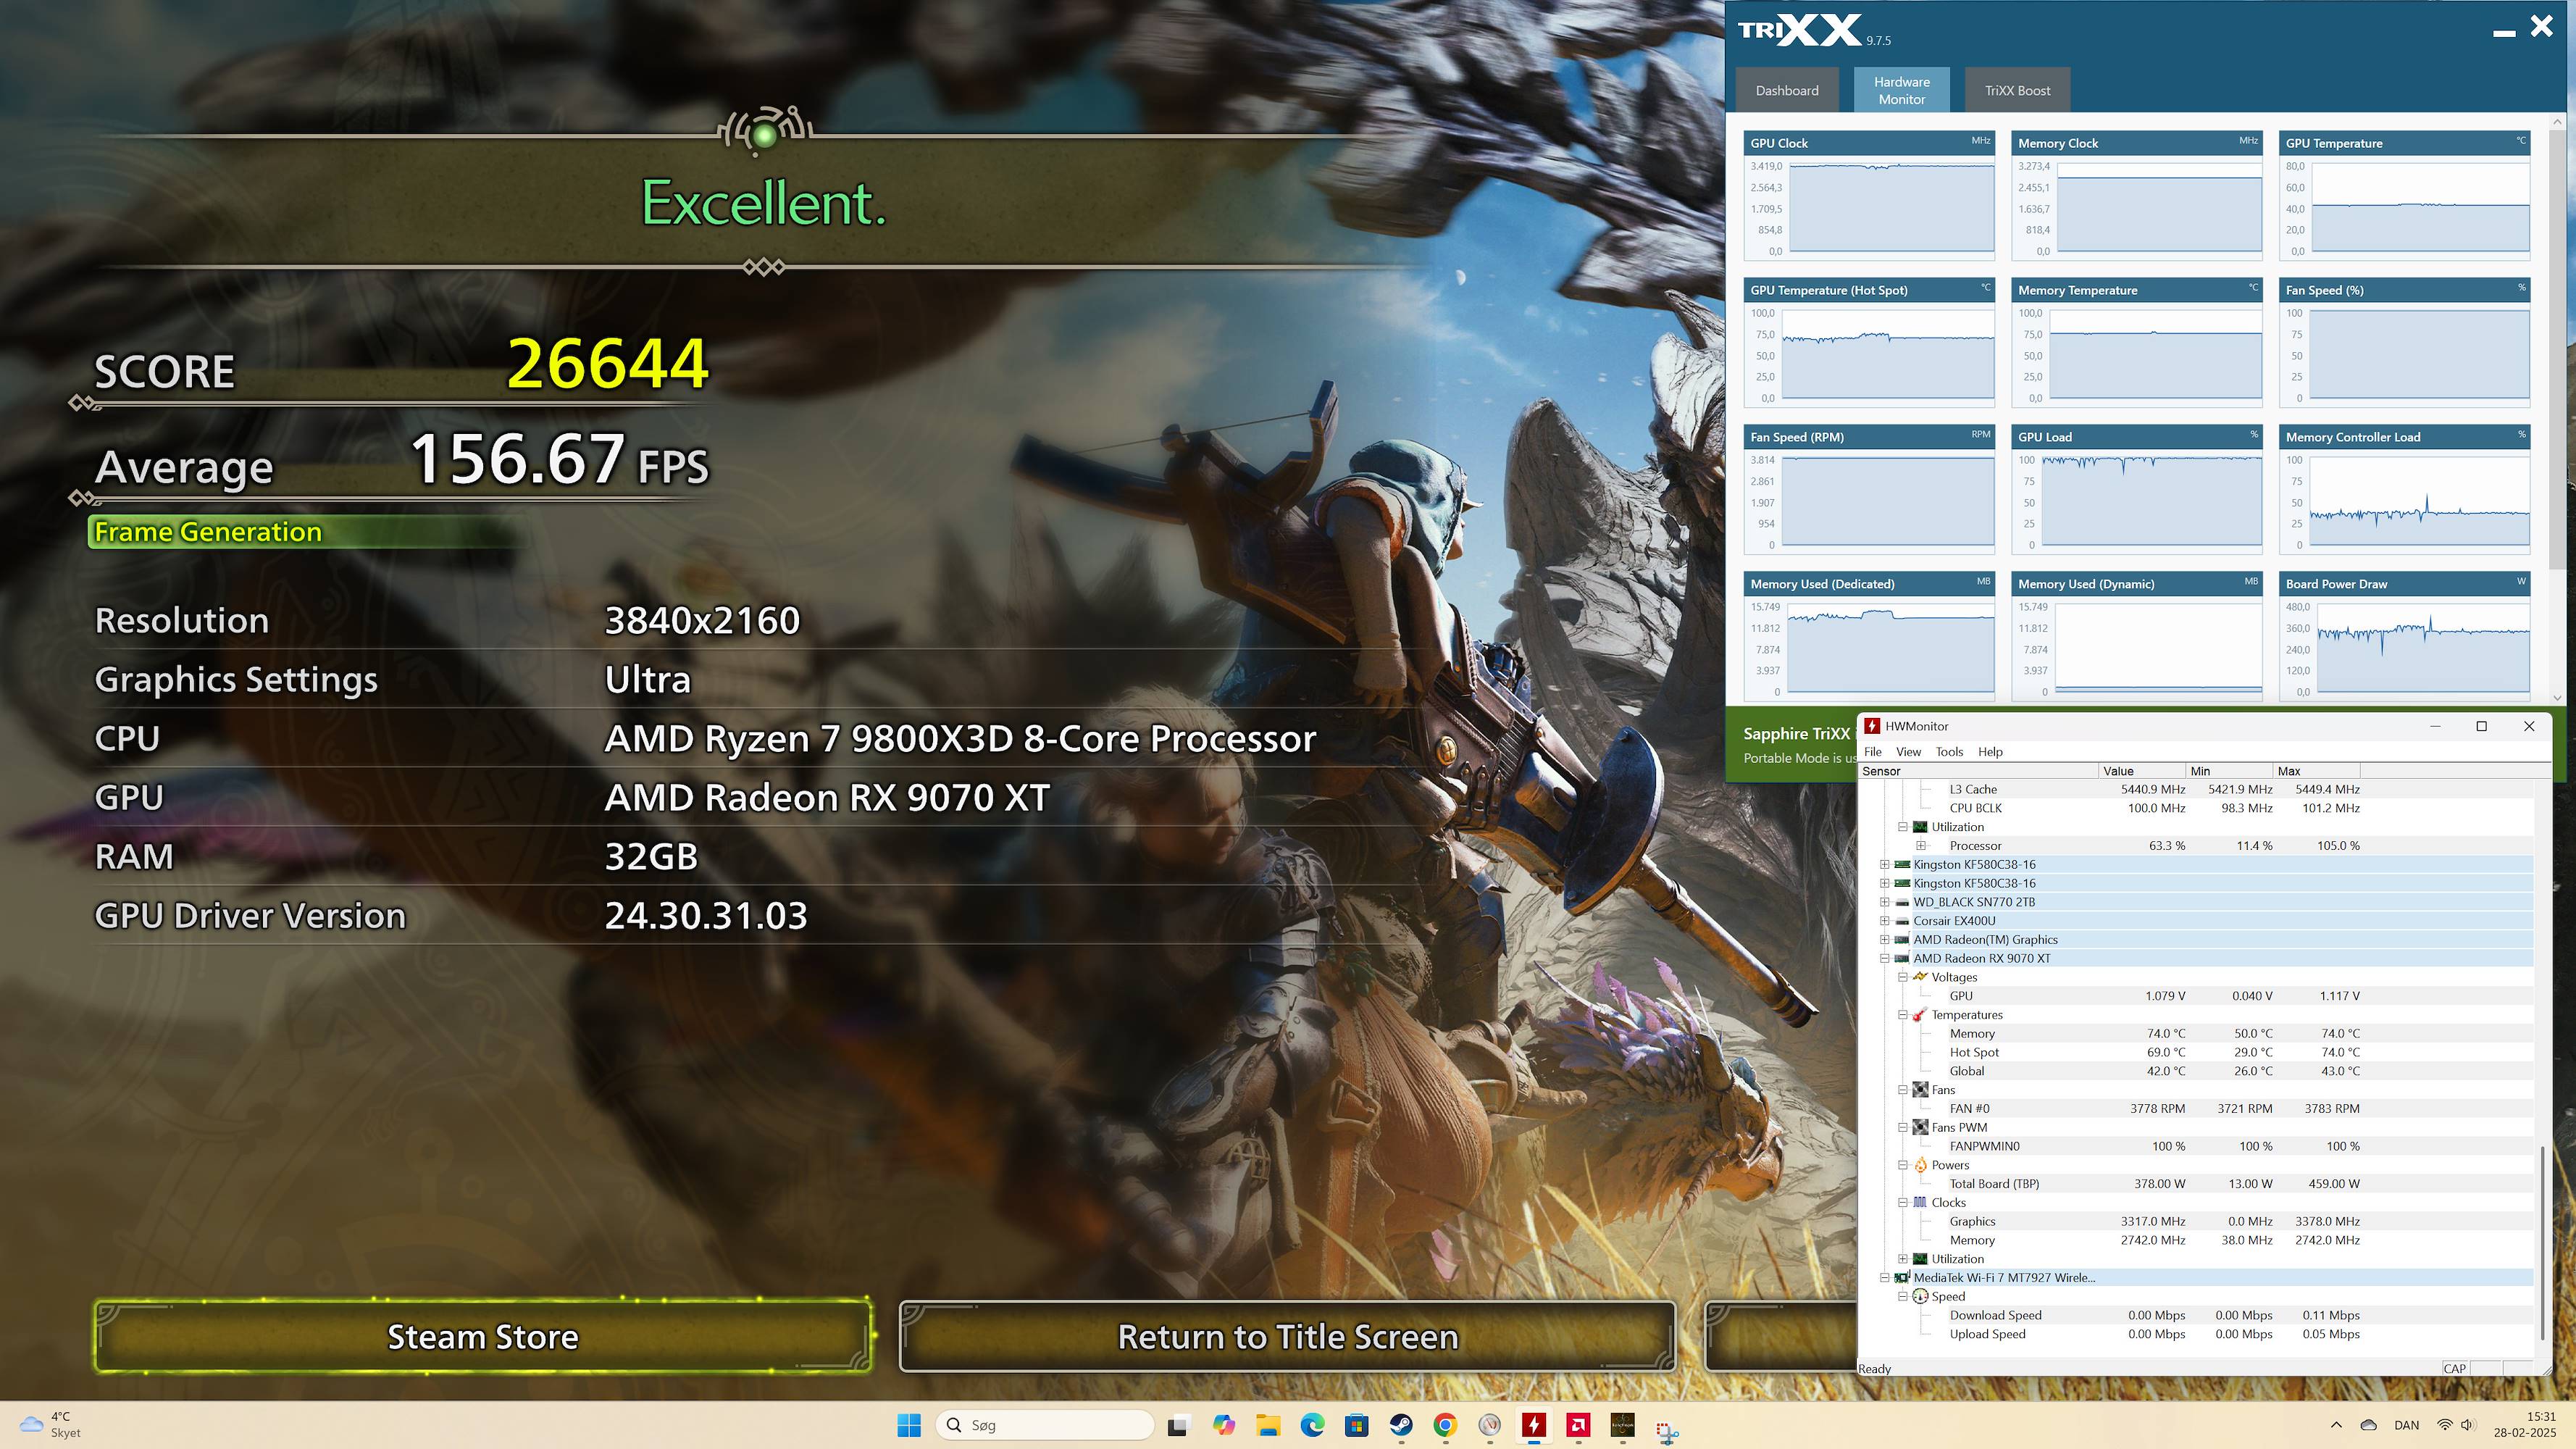
Task: Open HWMonitor File menu
Action: (1872, 751)
